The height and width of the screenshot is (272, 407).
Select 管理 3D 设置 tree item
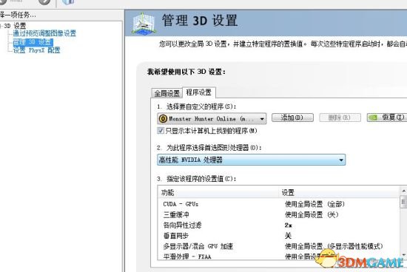33,42
